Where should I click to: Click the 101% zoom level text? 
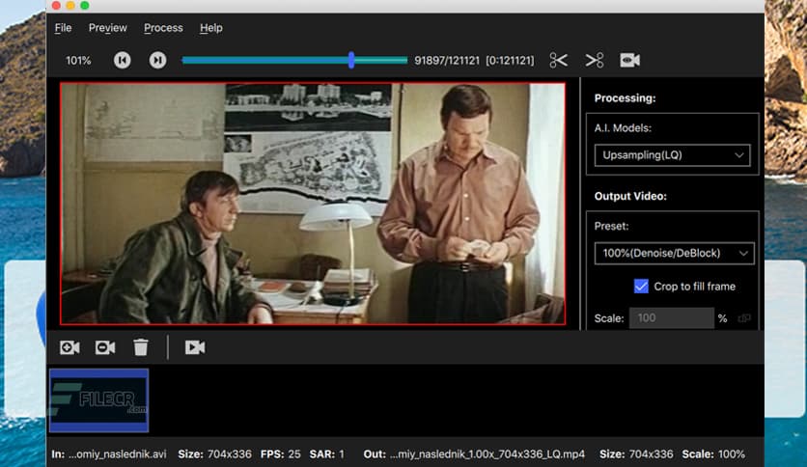coord(78,61)
